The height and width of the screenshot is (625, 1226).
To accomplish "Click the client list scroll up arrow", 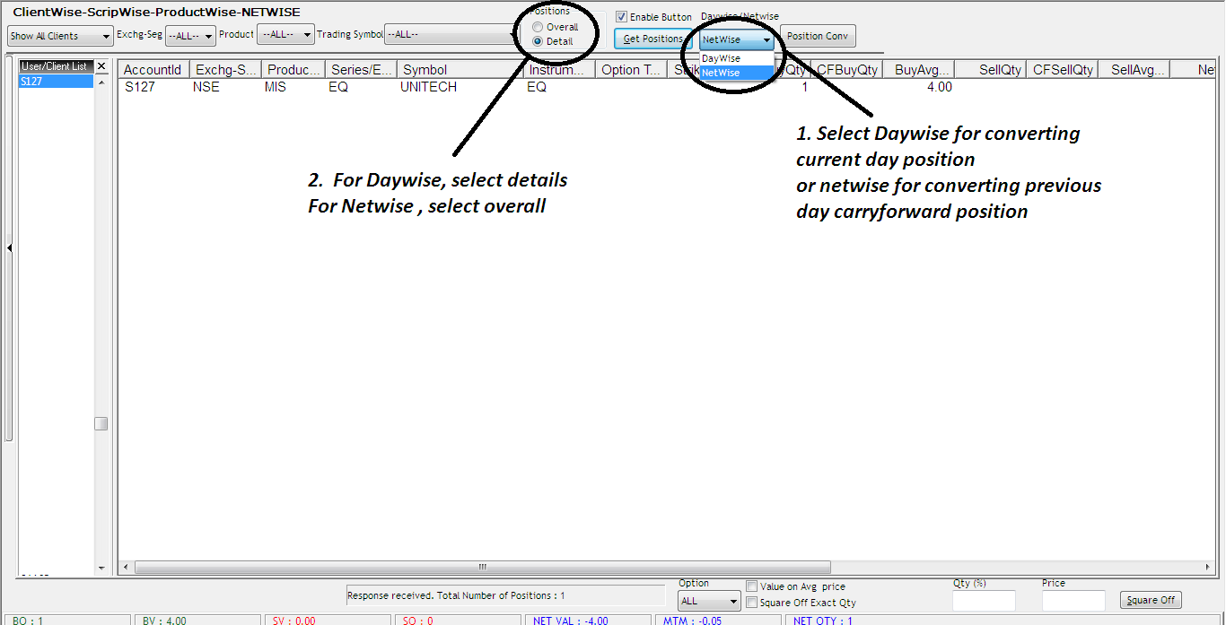I will click(x=101, y=82).
